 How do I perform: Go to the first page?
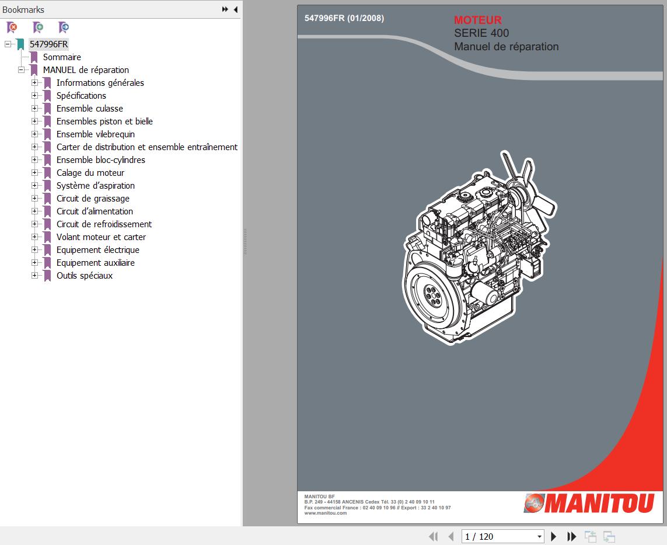(434, 536)
